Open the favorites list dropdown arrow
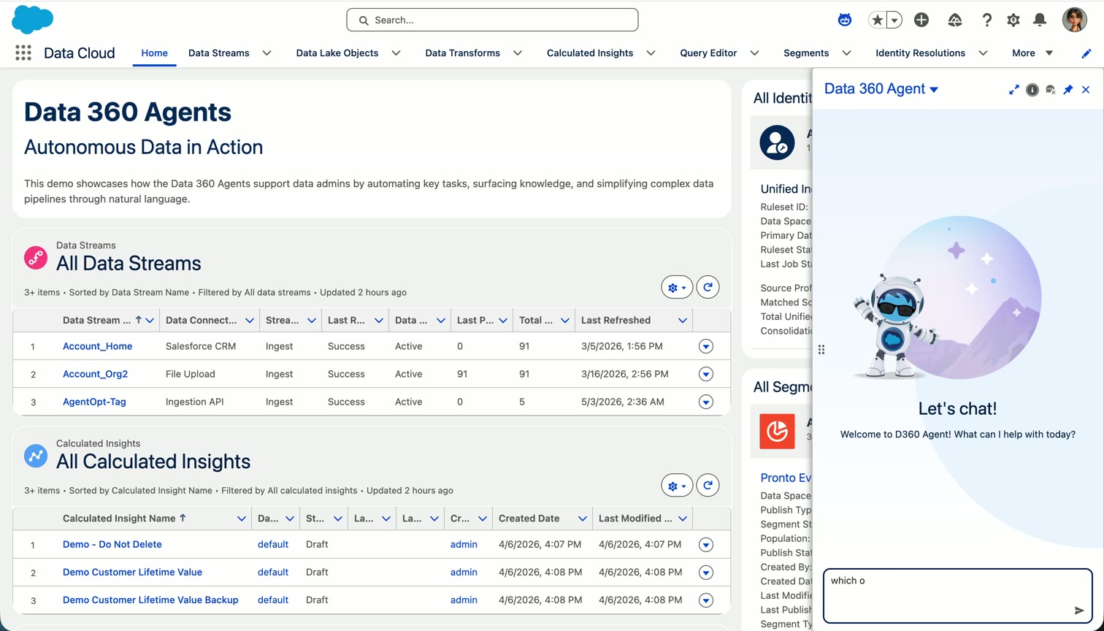1104x631 pixels. pyautogui.click(x=894, y=20)
